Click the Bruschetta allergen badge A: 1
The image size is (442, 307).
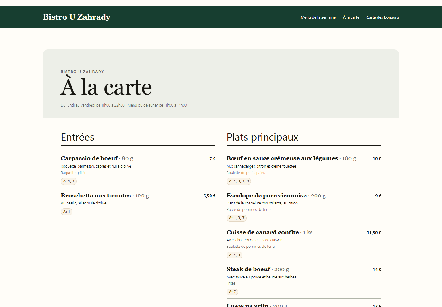coord(67,212)
